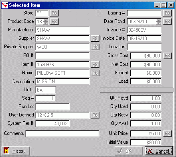Click the Qty Resv field
The height and width of the screenshot is (157, 176).
coord(146,115)
